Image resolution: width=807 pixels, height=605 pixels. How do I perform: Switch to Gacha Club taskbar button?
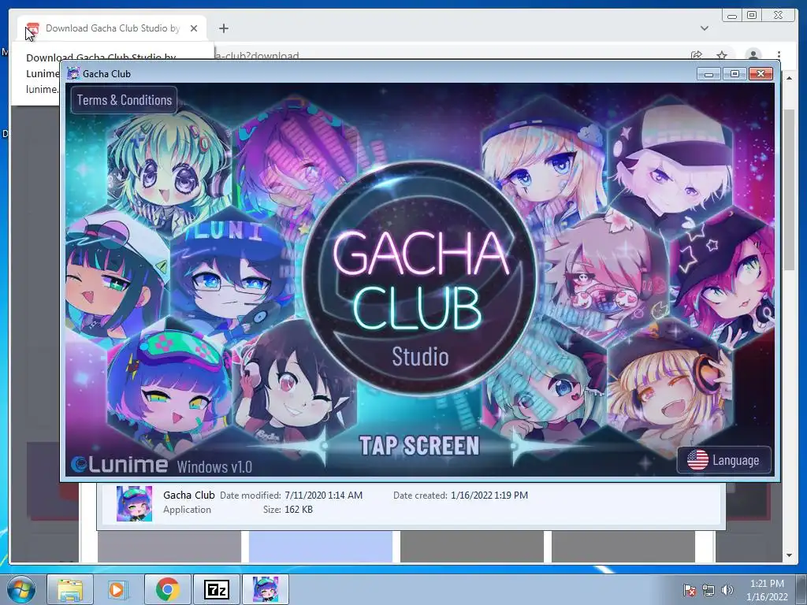tap(266, 589)
